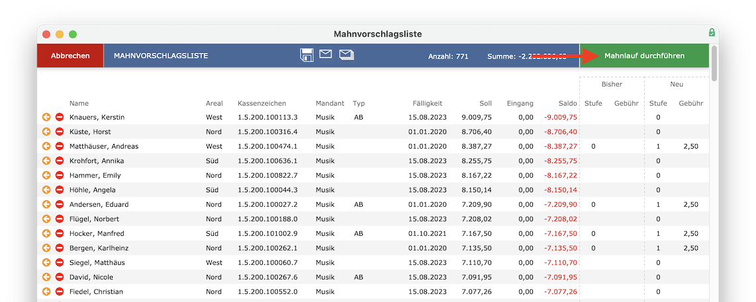Click orange arrow icon for Fiedel, Christian
756x302 pixels.
(x=46, y=291)
